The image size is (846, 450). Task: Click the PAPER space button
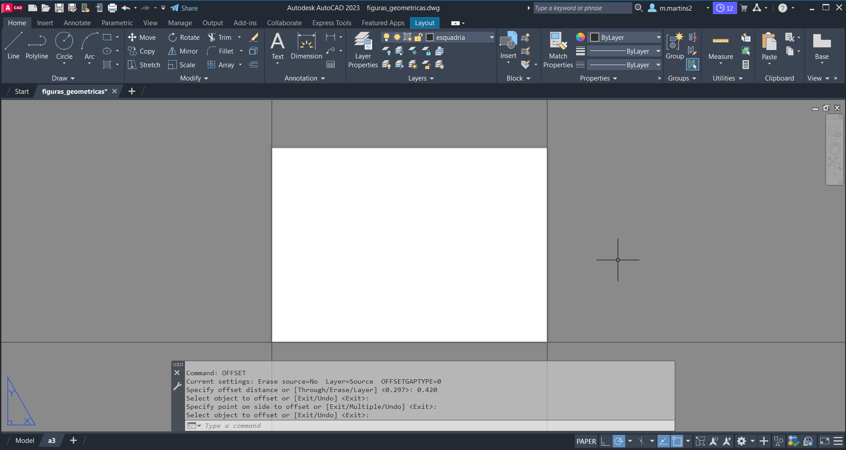[x=586, y=441]
